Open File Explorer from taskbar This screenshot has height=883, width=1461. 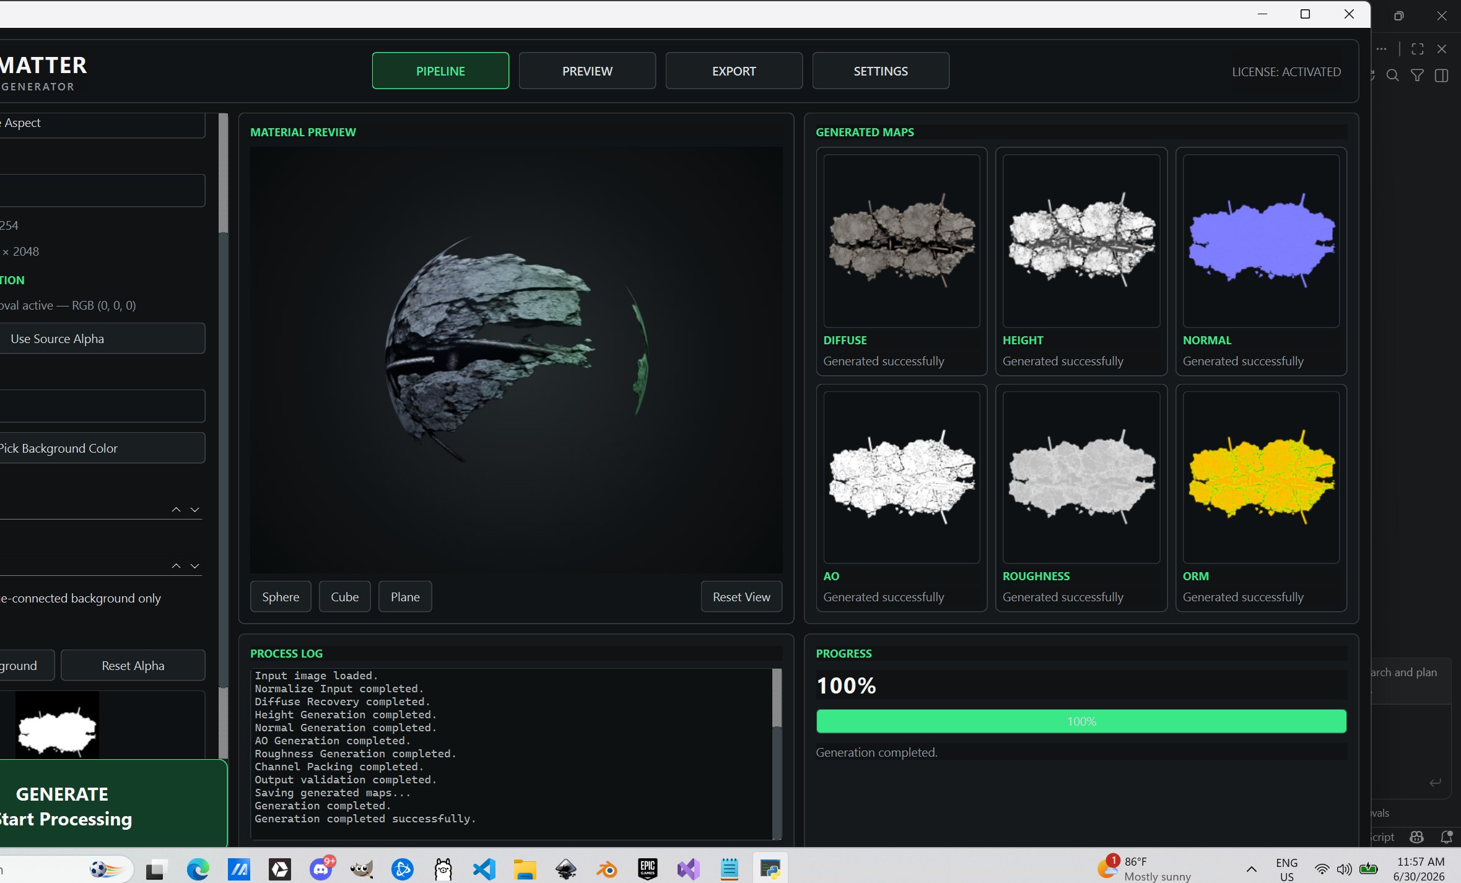[525, 869]
